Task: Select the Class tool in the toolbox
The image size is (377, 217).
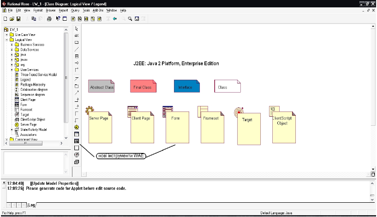Action: tap(77, 56)
